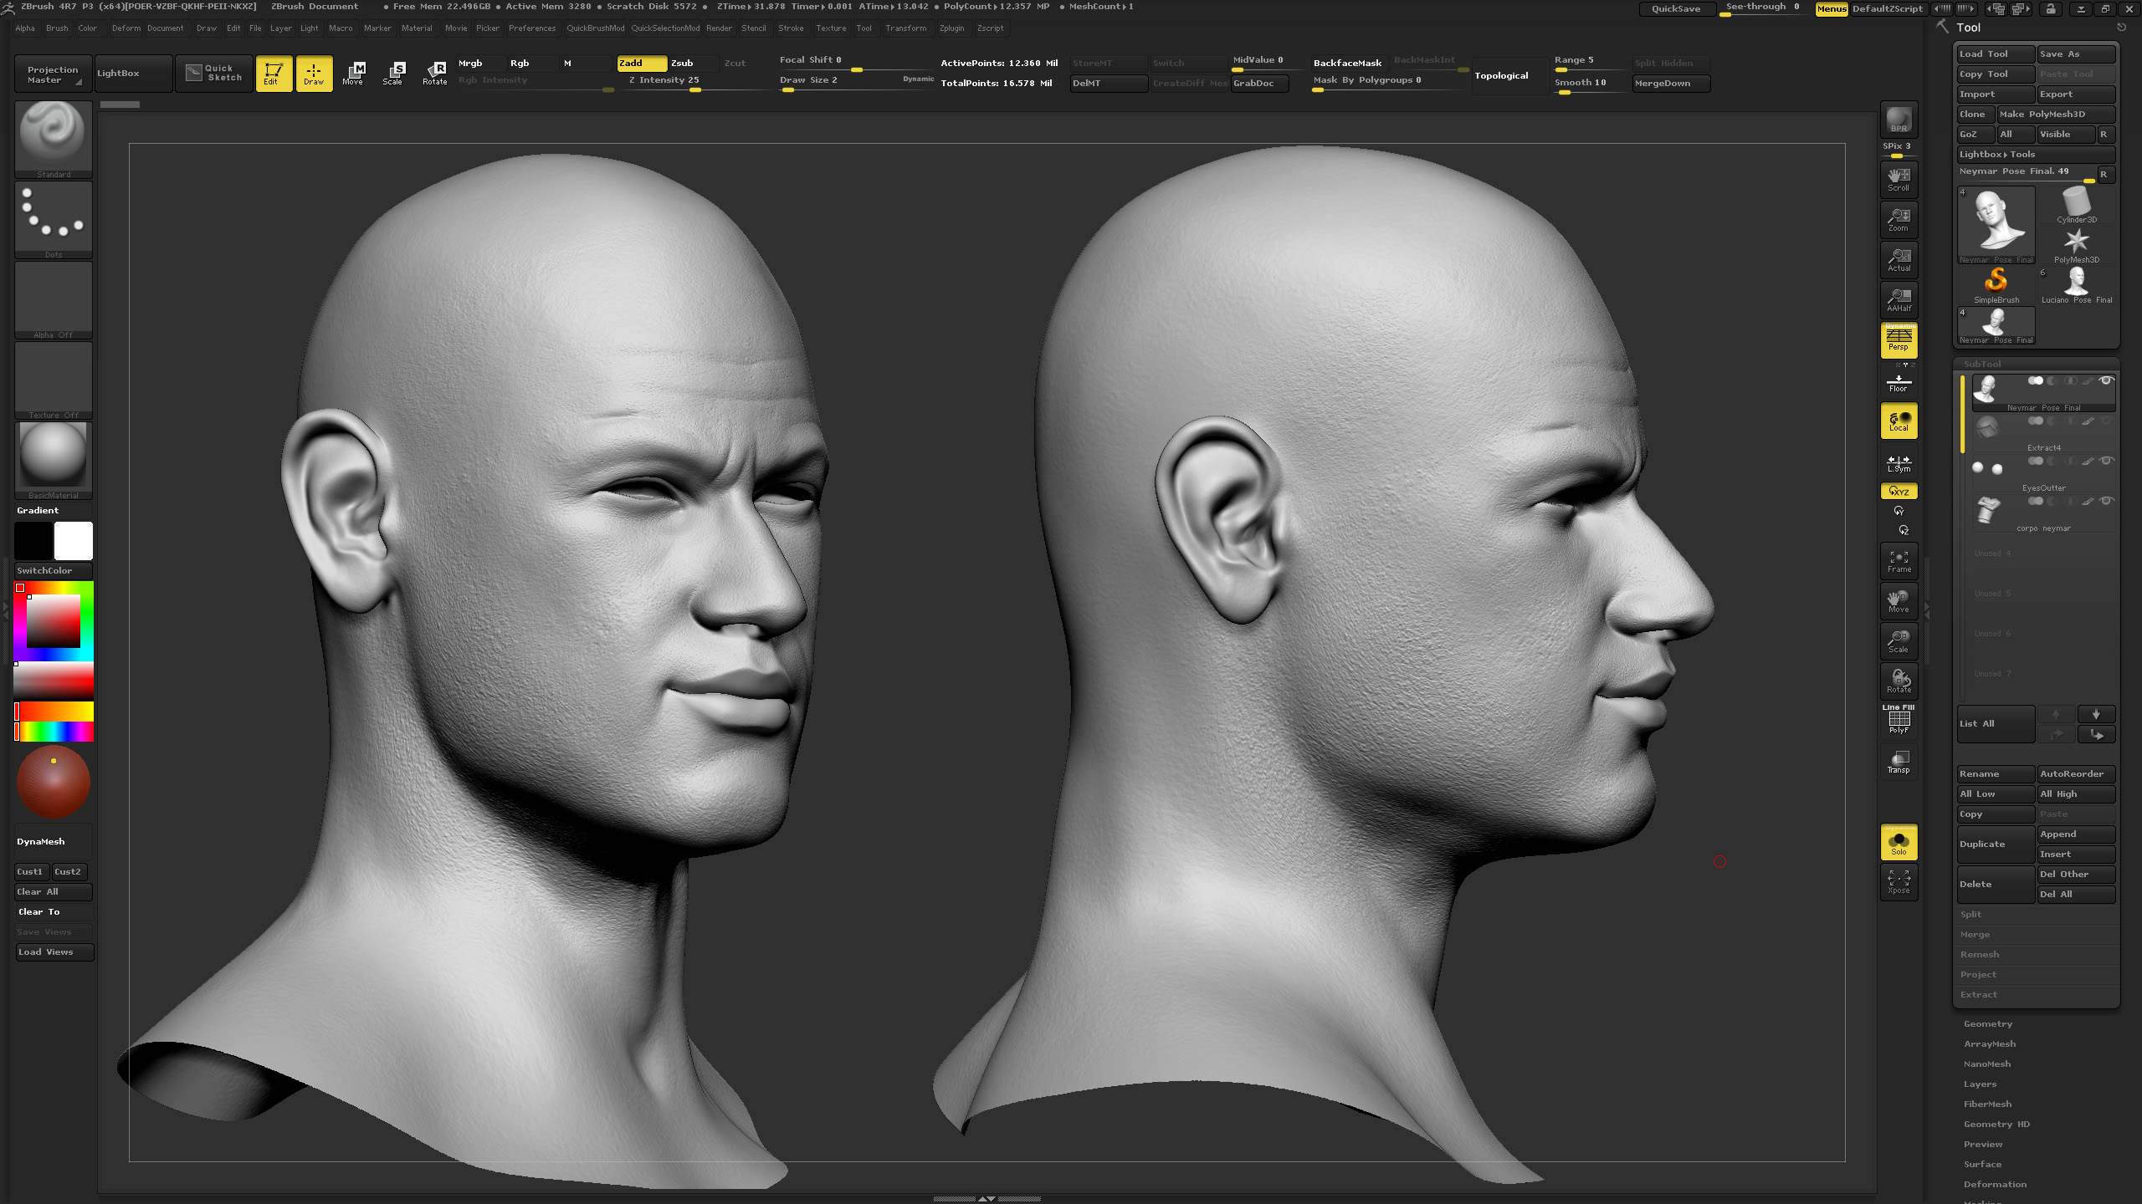Select the Scroll canvas icon
This screenshot has height=1204, width=2142.
[1899, 178]
